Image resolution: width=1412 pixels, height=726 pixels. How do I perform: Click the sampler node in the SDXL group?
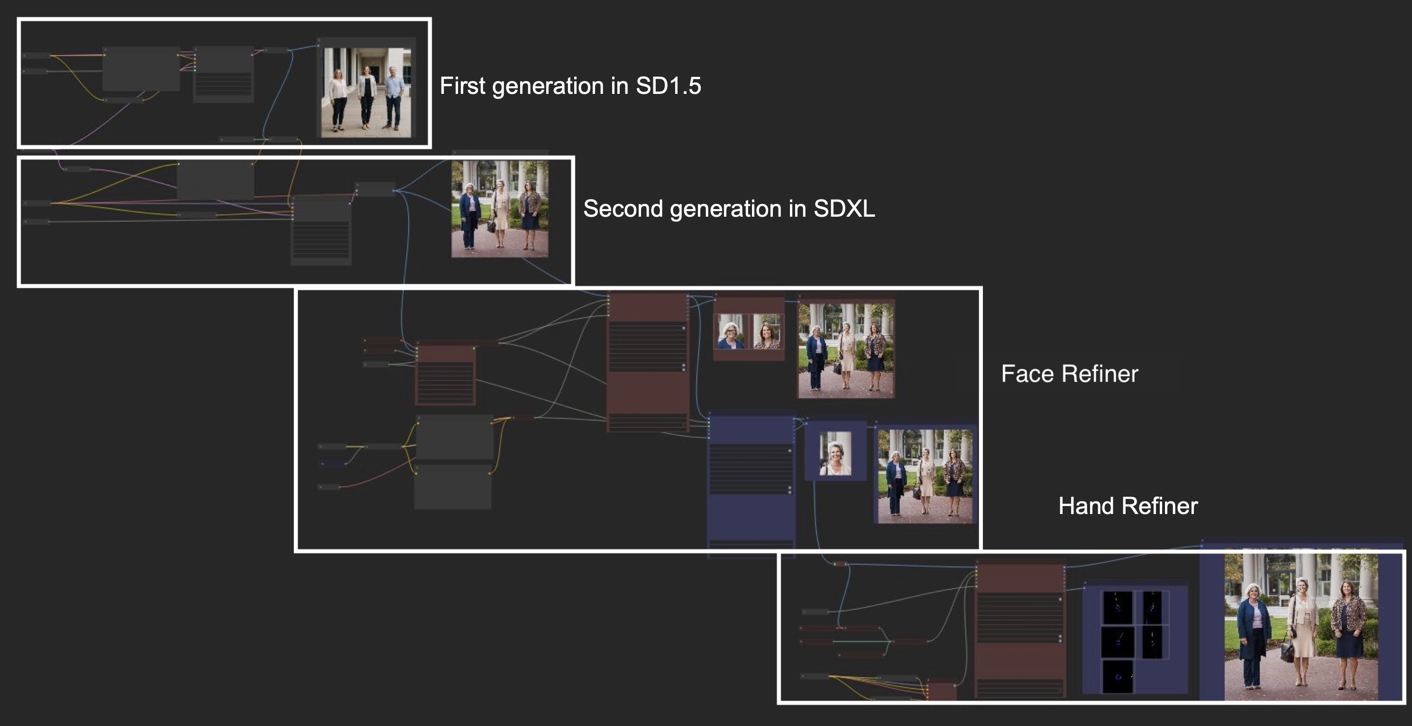[x=321, y=230]
